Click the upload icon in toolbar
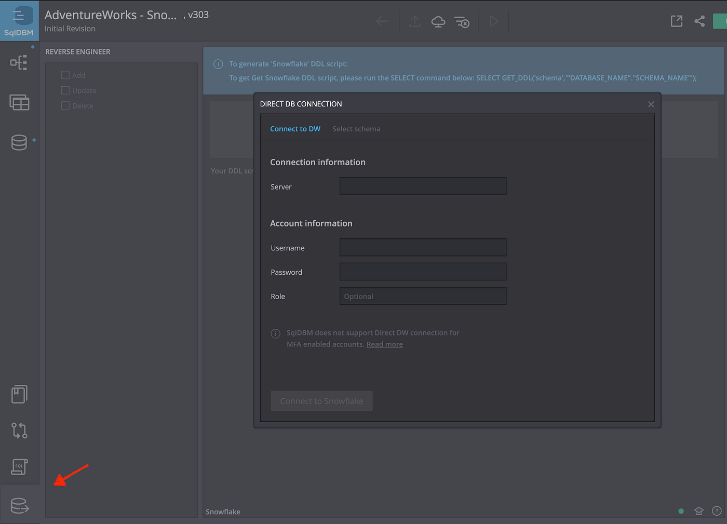The height and width of the screenshot is (524, 727). 414,21
